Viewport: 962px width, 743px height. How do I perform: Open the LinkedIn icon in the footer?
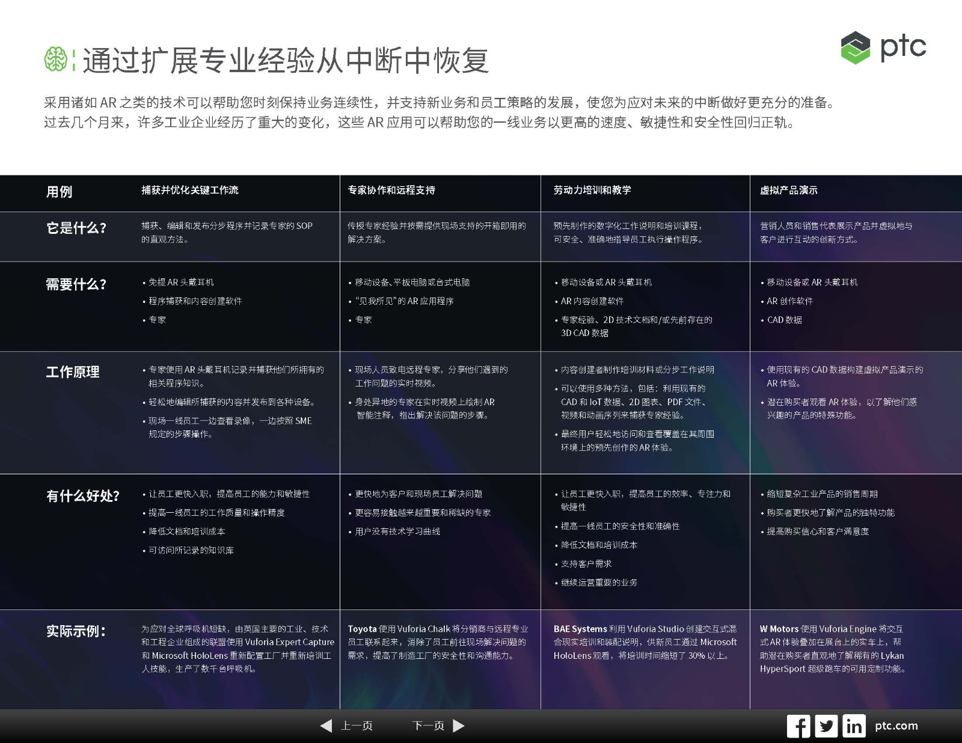pyautogui.click(x=854, y=726)
